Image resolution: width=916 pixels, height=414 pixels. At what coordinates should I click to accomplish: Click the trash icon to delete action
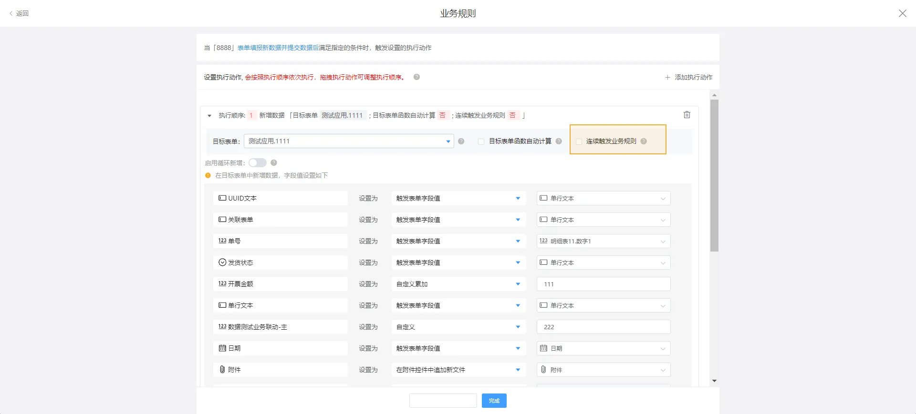[687, 115]
